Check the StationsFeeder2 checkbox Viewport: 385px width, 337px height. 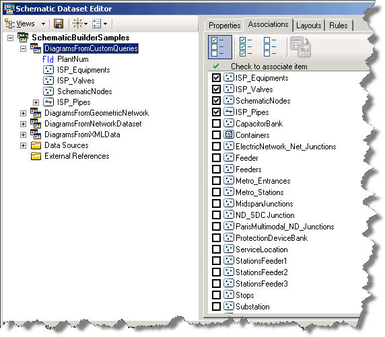[216, 272]
